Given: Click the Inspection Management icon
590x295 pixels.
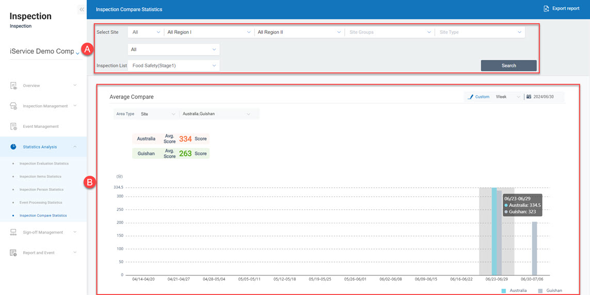Looking at the screenshot, I should pos(14,106).
